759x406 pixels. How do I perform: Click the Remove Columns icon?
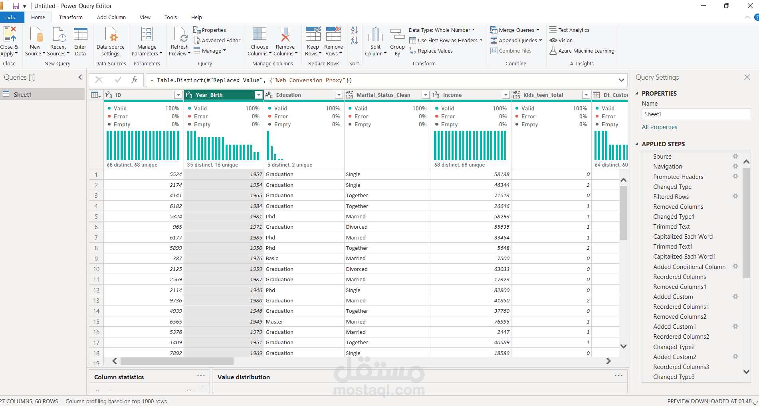[285, 34]
